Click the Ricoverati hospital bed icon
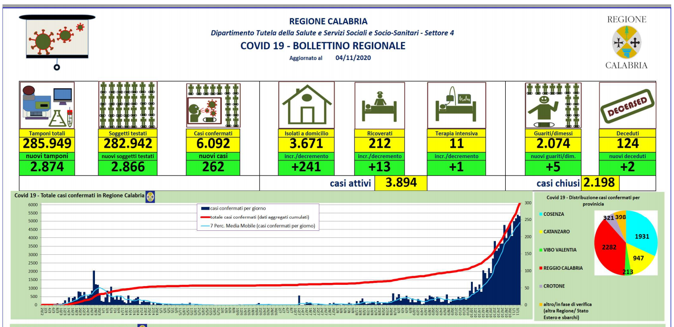The width and height of the screenshot is (674, 327). point(379,105)
